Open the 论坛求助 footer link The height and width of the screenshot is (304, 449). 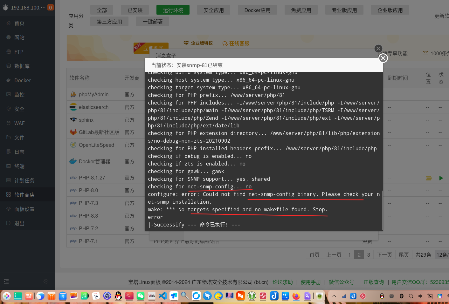pyautogui.click(x=283, y=282)
